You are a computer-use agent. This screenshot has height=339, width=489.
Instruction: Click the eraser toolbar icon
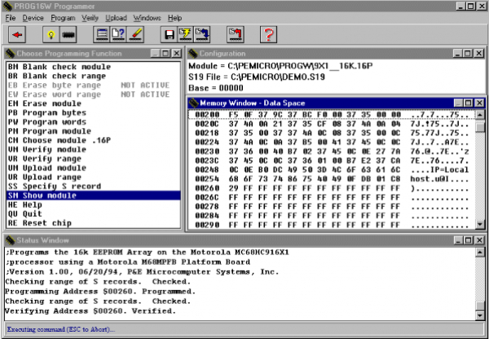coord(137,35)
